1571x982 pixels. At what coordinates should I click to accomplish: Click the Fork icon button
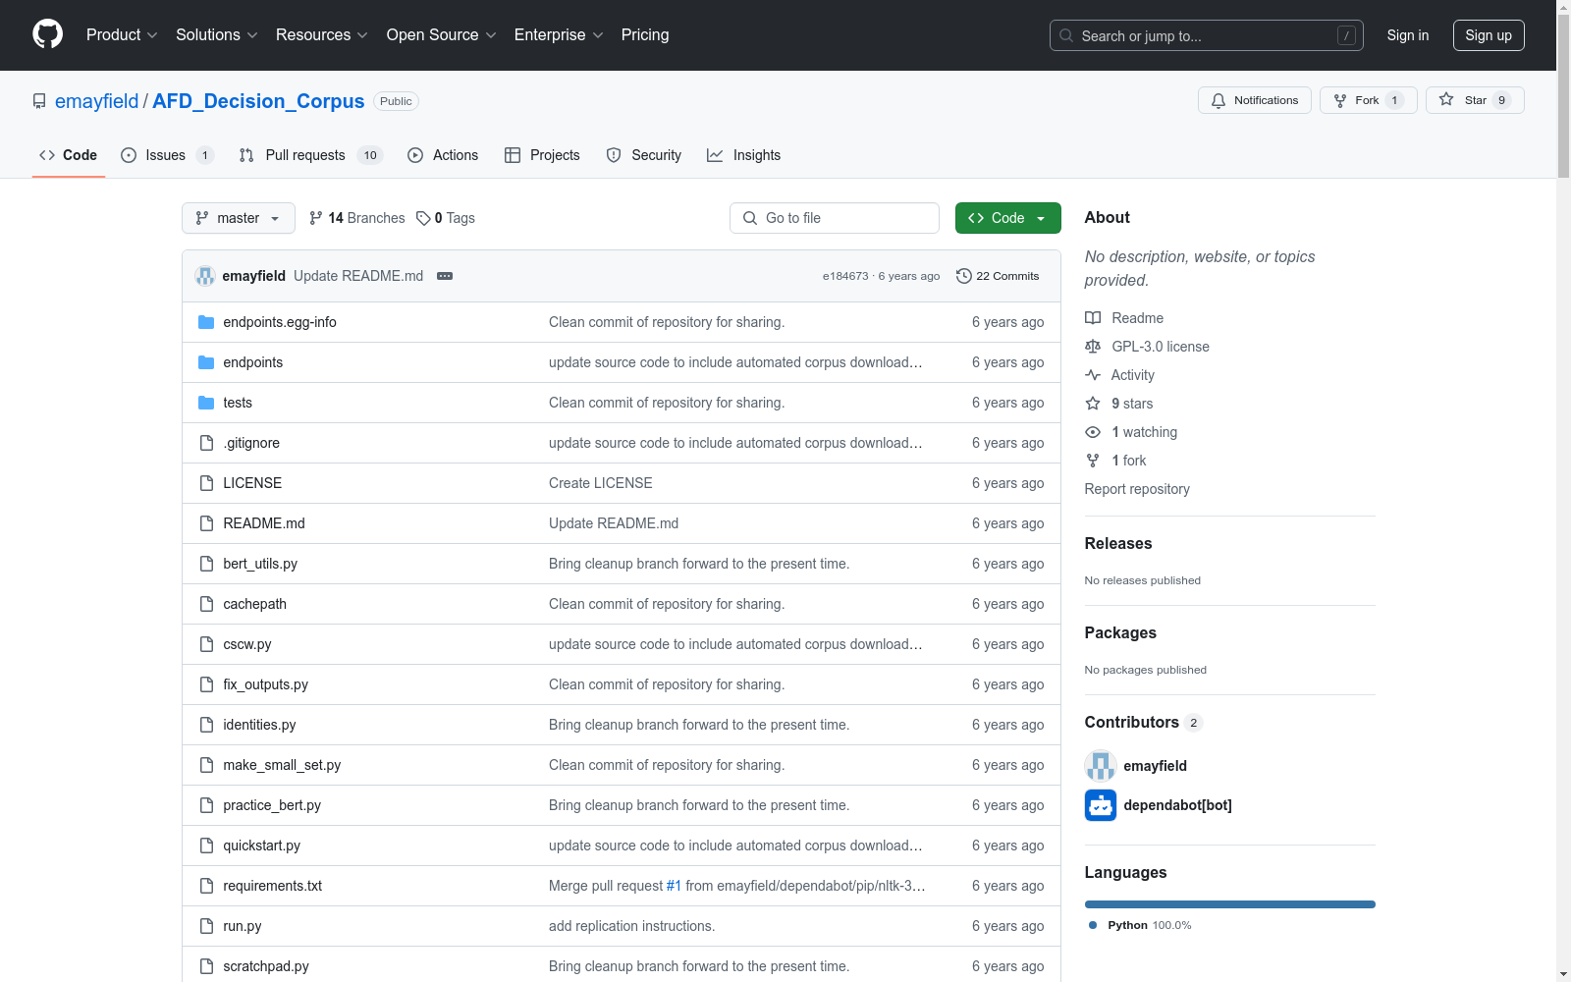click(x=1340, y=100)
